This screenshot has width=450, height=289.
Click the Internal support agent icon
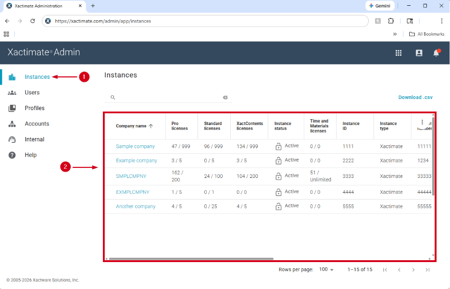pos(12,139)
